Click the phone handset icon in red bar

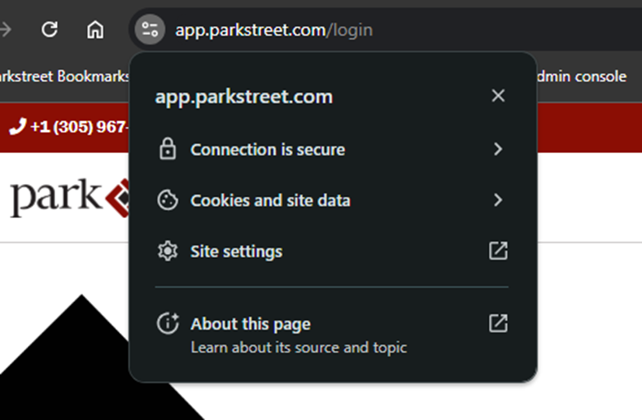coord(18,126)
